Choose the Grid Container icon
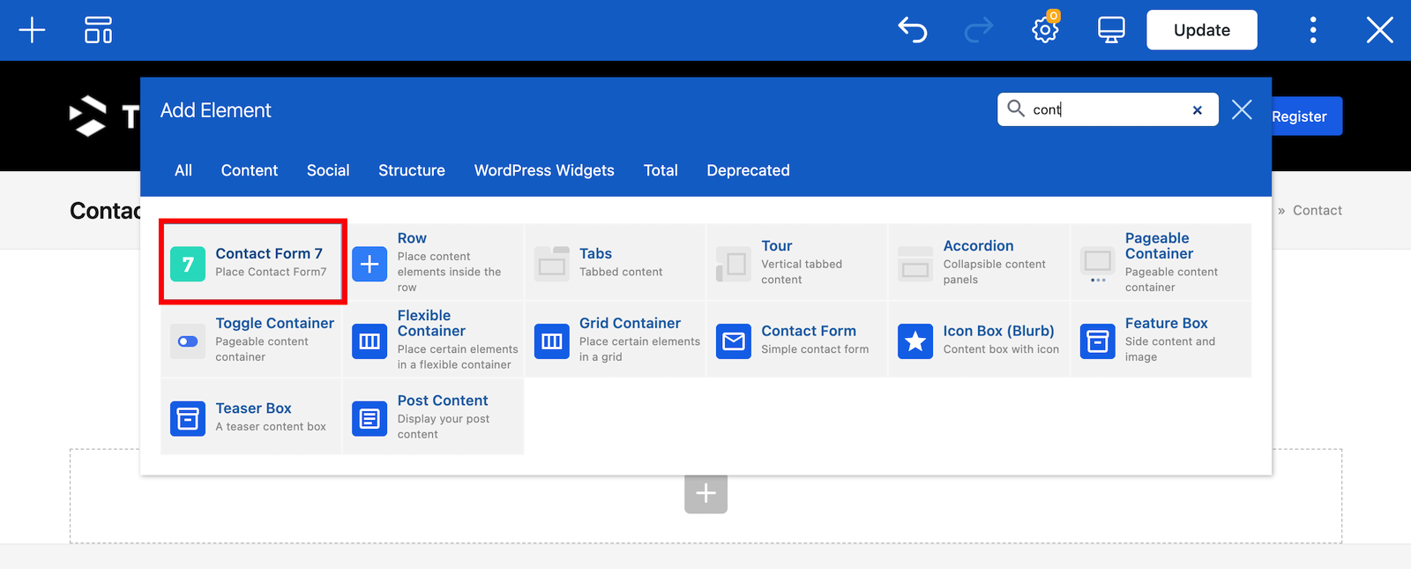Image resolution: width=1411 pixels, height=569 pixels. (x=552, y=341)
